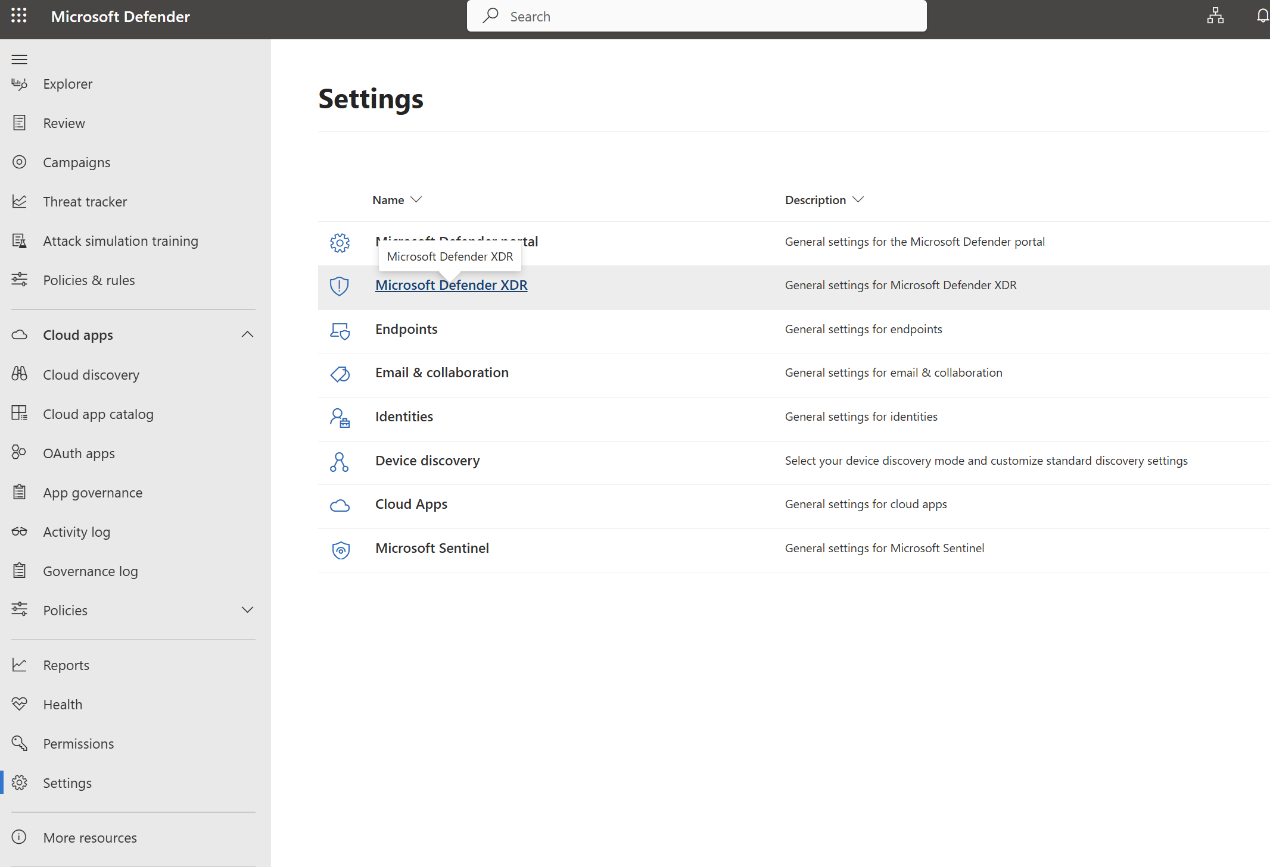Go to Permissions page
Screen dimensions: 1270x867
coord(79,744)
